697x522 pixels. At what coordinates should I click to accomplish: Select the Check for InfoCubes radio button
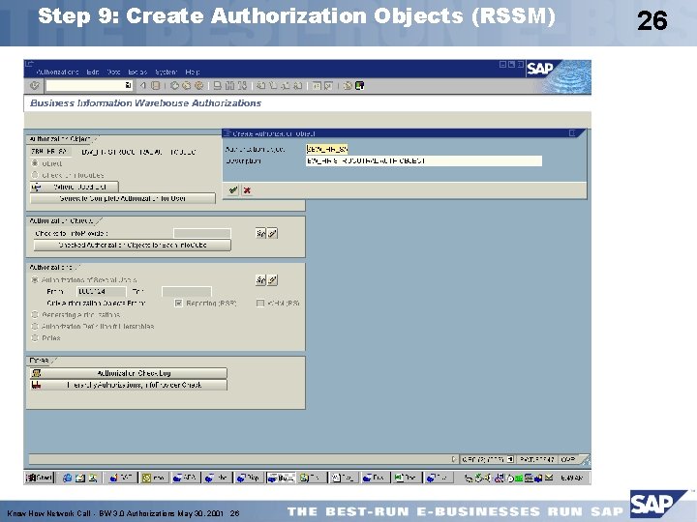point(35,175)
